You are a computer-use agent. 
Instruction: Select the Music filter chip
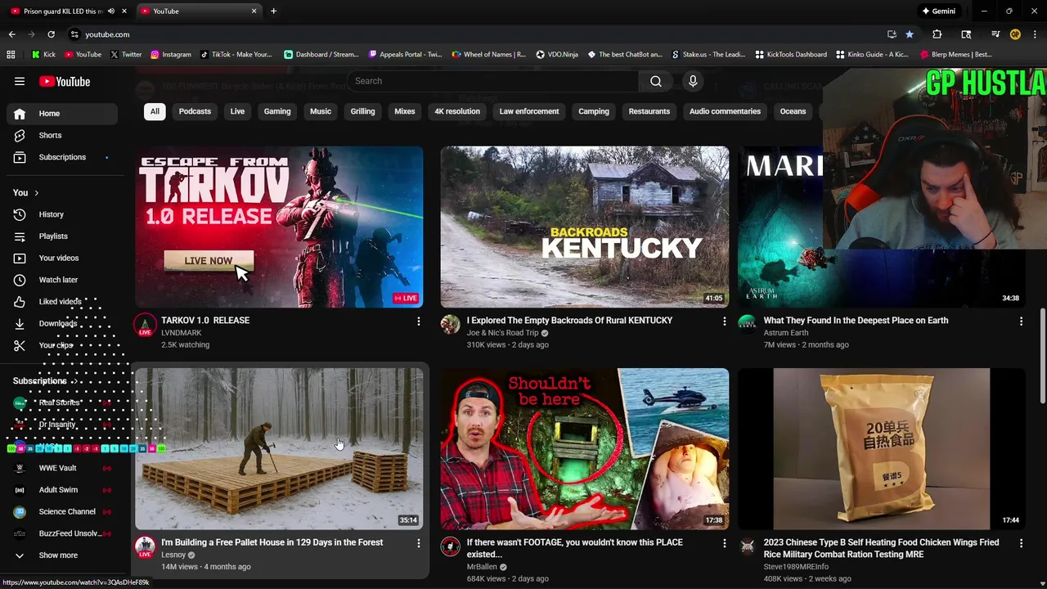point(321,111)
